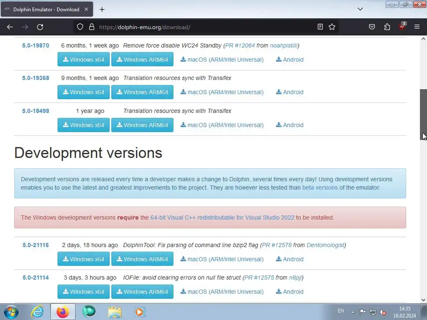The image size is (427, 320).
Task: Bookmark this page with the star icon
Action: [x=332, y=27]
